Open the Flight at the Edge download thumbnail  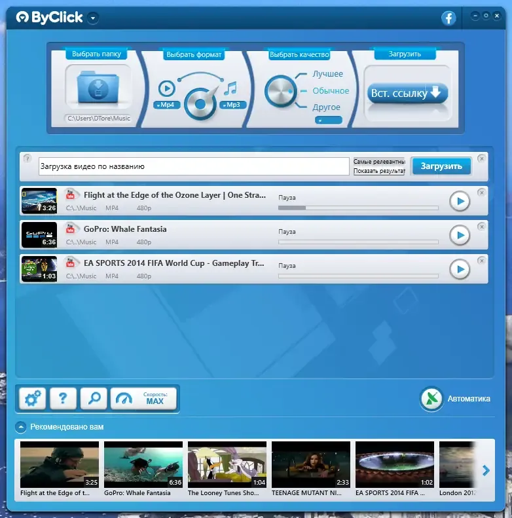click(39, 201)
